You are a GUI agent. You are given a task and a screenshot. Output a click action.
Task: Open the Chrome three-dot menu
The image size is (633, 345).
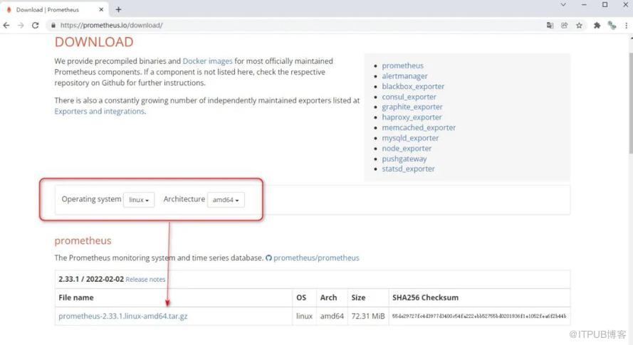point(624,25)
